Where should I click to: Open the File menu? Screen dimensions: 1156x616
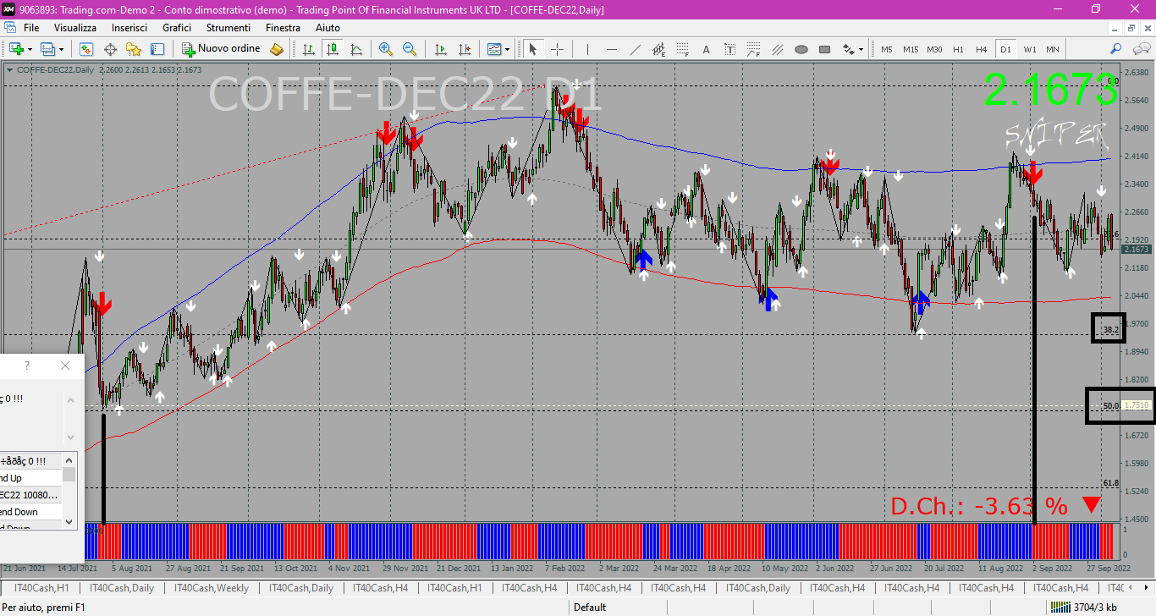[x=31, y=28]
